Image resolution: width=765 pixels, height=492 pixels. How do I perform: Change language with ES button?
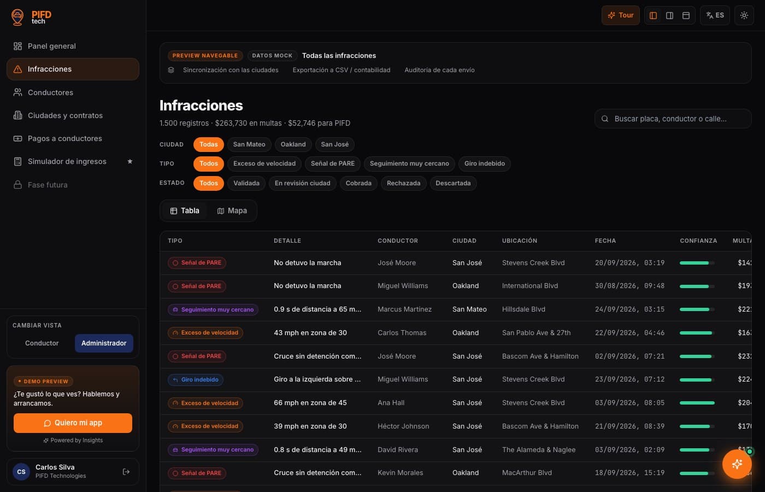(x=715, y=15)
